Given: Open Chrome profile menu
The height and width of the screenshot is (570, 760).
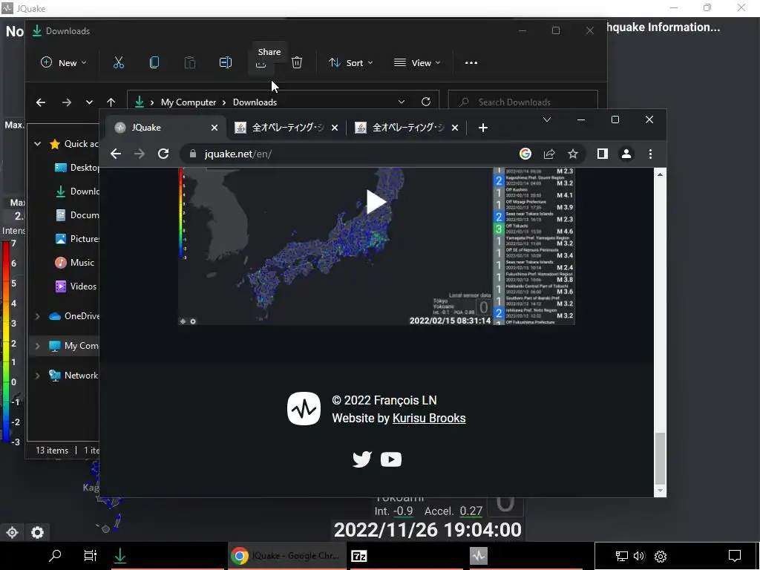Looking at the screenshot, I should [x=626, y=154].
